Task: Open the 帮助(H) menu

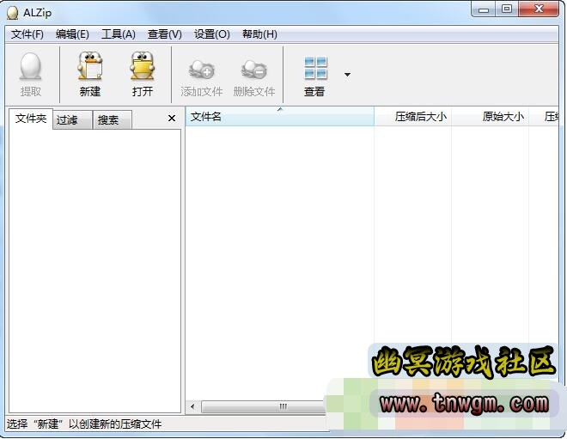Action: tap(259, 34)
